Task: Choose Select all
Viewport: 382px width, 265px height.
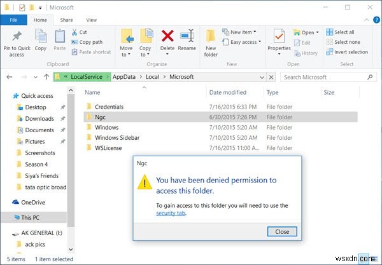Action: [x=341, y=32]
